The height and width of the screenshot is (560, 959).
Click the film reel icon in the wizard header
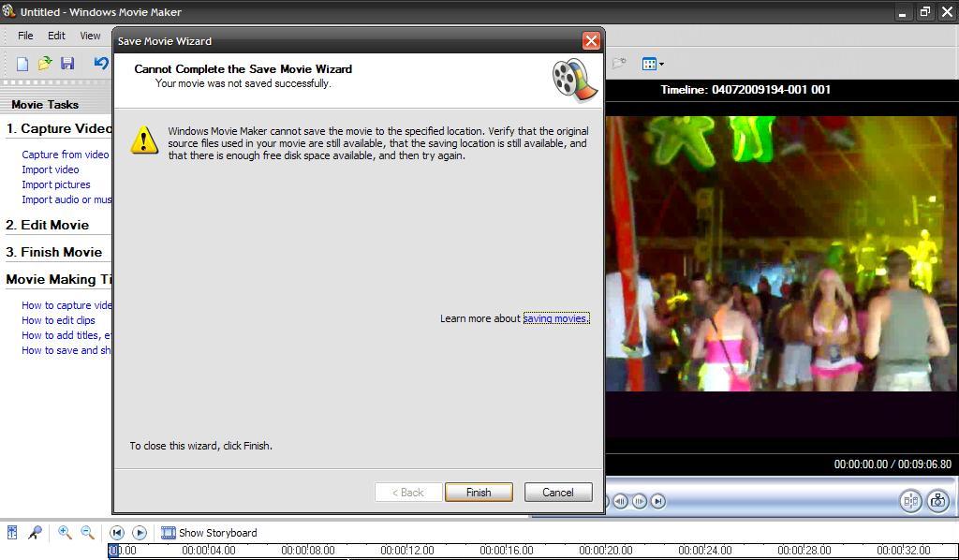pos(574,81)
